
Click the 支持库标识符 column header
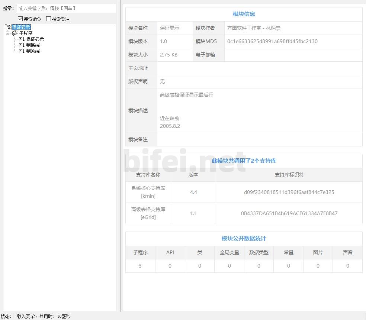pos(289,175)
